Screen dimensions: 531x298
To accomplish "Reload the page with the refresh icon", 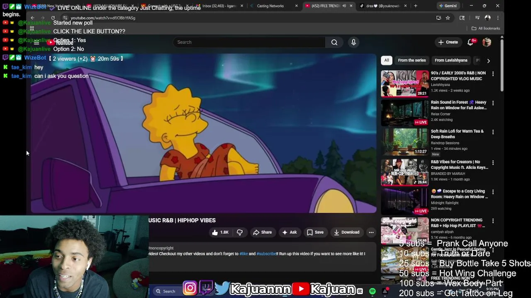I will [x=53, y=18].
